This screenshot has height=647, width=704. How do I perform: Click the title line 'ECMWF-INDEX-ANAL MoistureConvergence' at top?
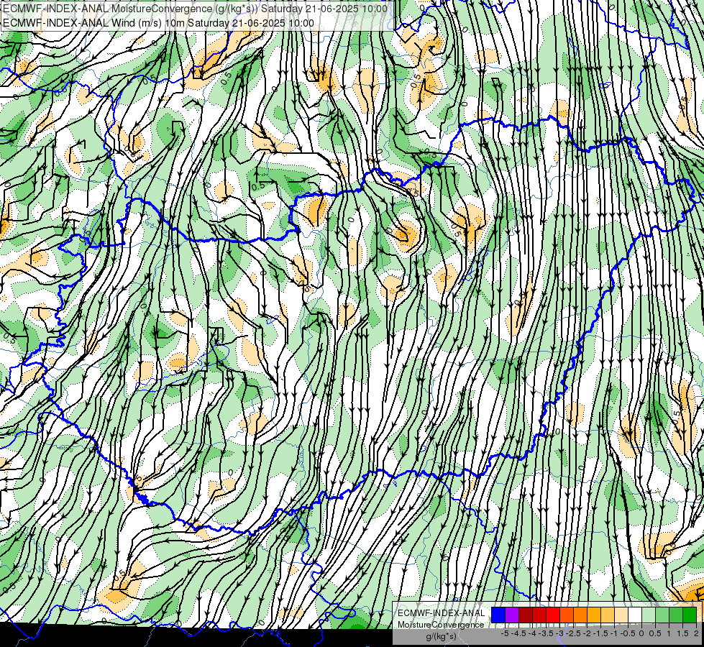tap(196, 9)
